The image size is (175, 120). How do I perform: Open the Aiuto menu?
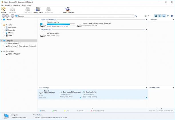(x=29, y=5)
